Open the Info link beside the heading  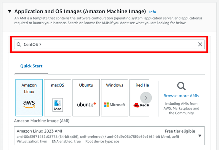coord(153,12)
